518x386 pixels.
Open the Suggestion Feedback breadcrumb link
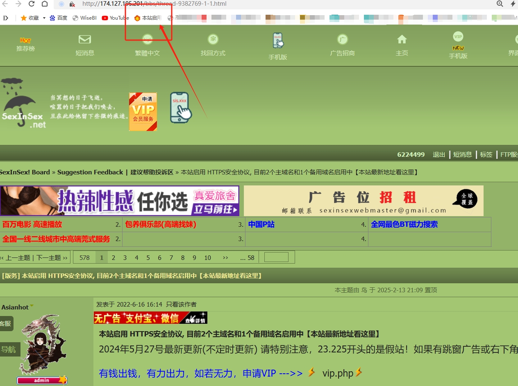(90, 172)
